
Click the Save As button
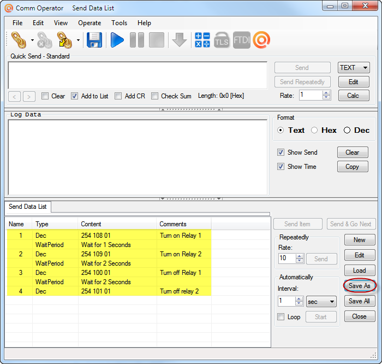point(360,286)
